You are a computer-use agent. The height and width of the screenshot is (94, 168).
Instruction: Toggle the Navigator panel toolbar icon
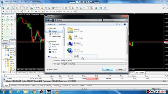20,8
